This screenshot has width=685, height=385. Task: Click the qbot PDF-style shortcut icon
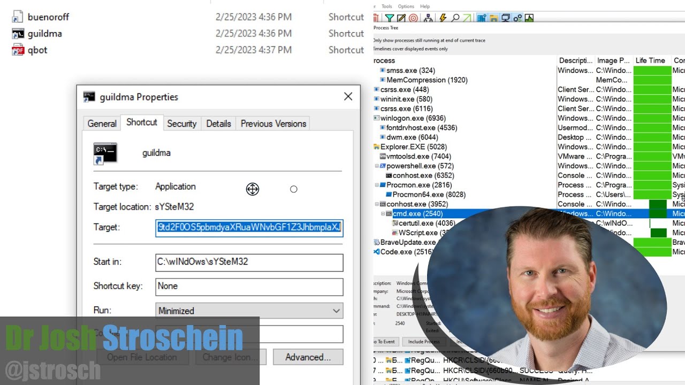point(18,50)
